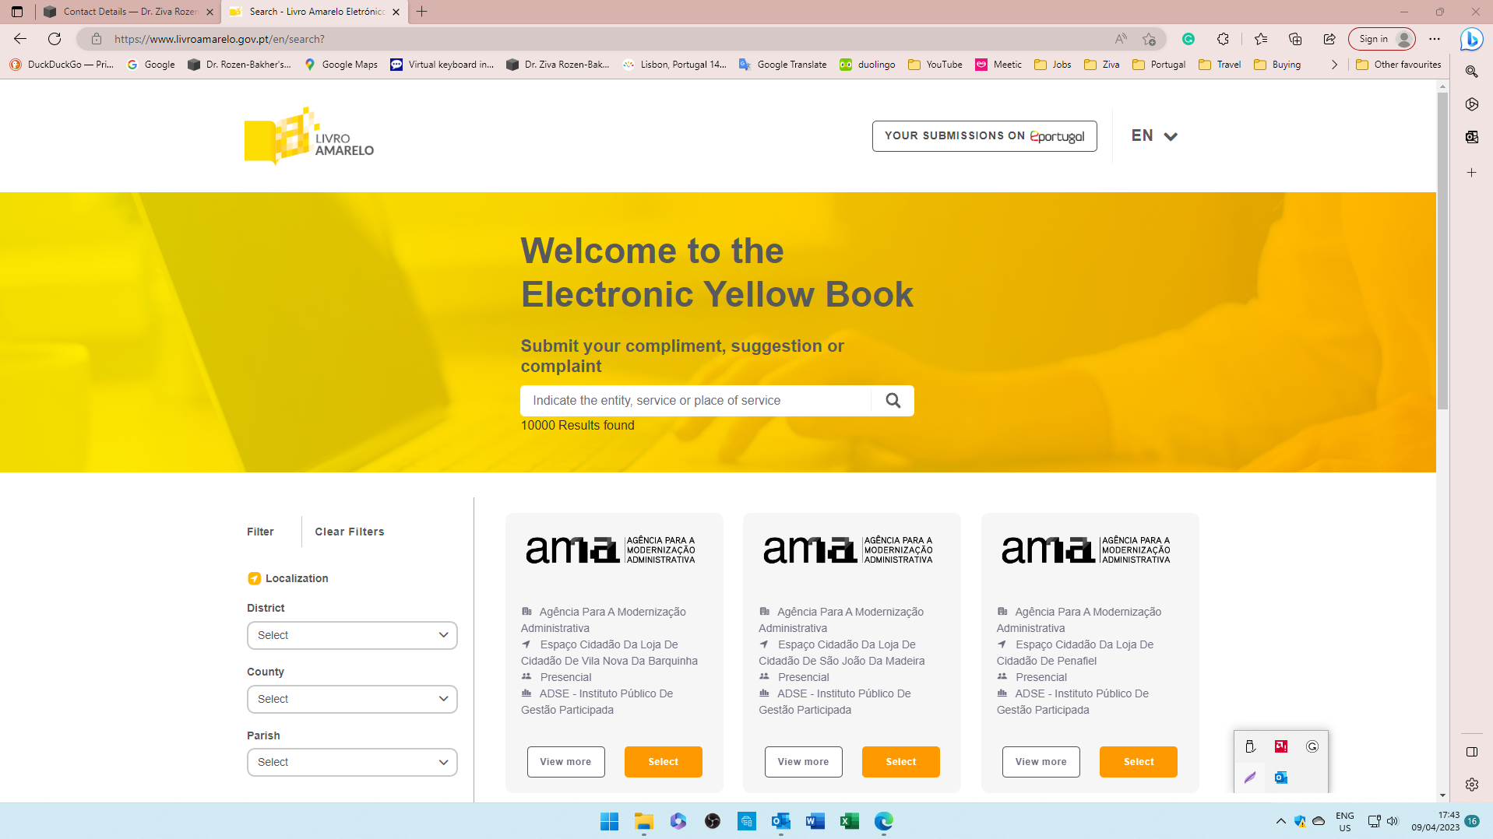Click the Grammarly extension icon

click(1188, 39)
